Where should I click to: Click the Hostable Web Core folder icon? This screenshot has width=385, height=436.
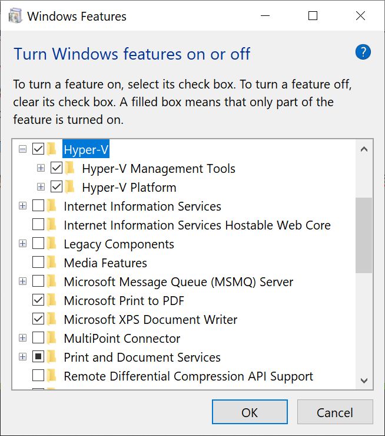coord(51,225)
